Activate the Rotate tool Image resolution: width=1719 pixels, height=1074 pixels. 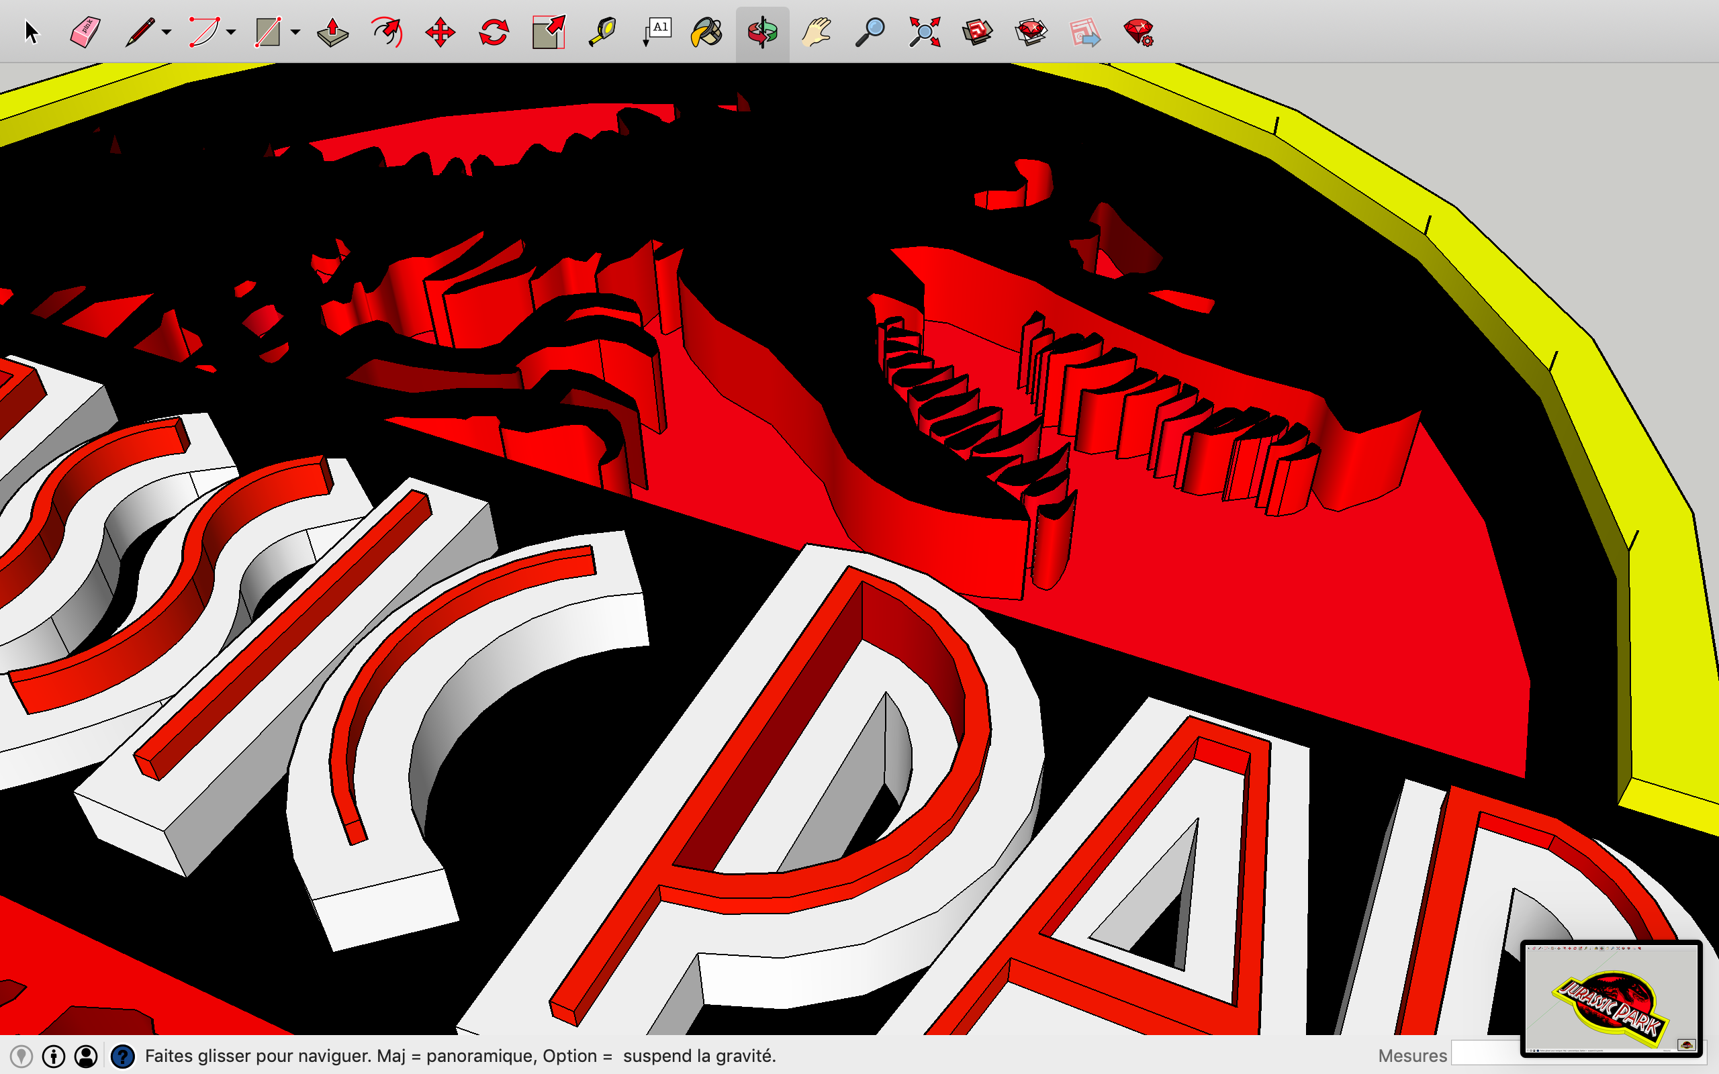coord(494,32)
